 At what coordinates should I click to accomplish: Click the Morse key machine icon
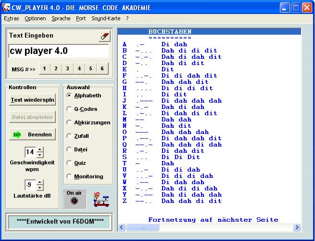pos(101,200)
